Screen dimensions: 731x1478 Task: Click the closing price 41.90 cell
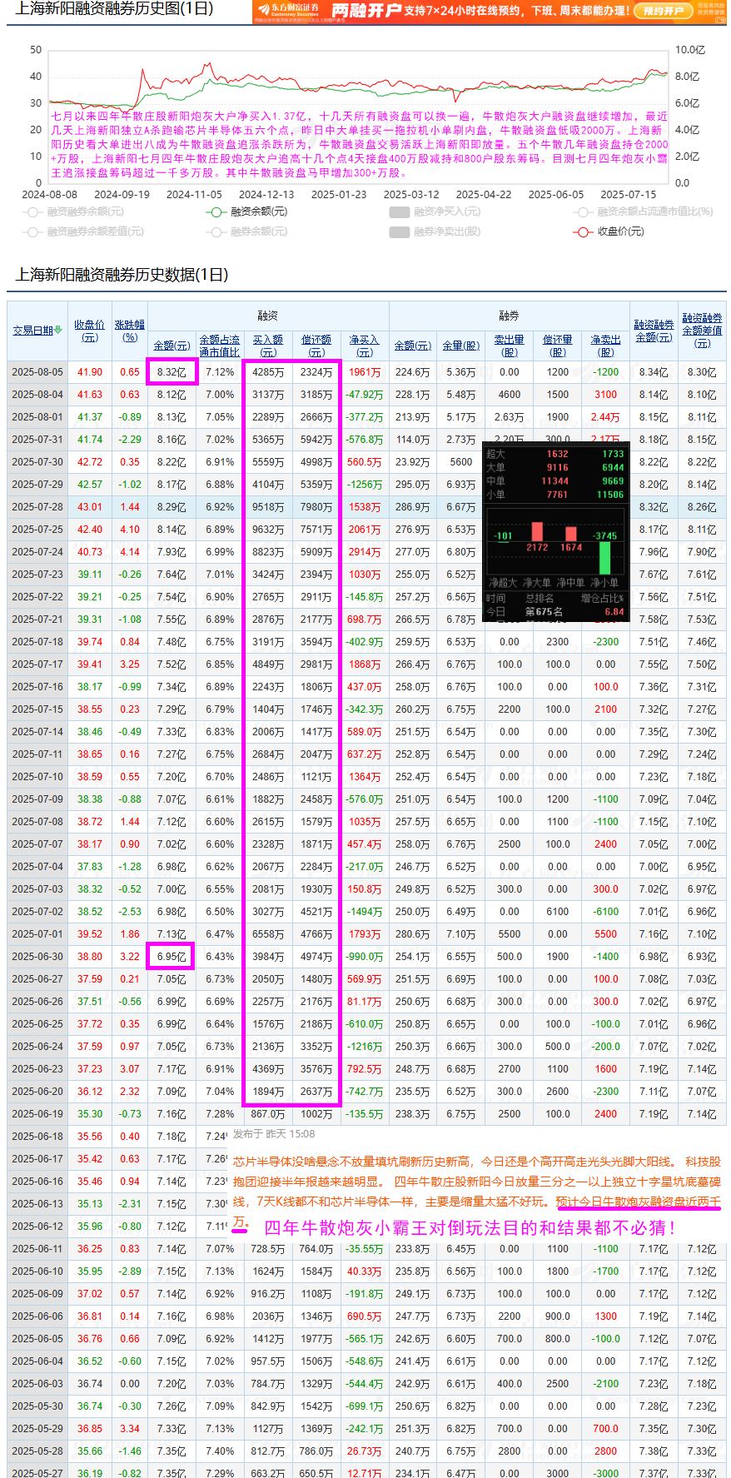coord(90,372)
